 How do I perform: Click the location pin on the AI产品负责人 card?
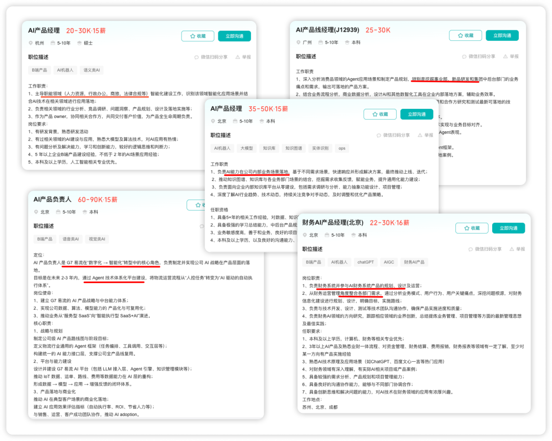coord(36,212)
